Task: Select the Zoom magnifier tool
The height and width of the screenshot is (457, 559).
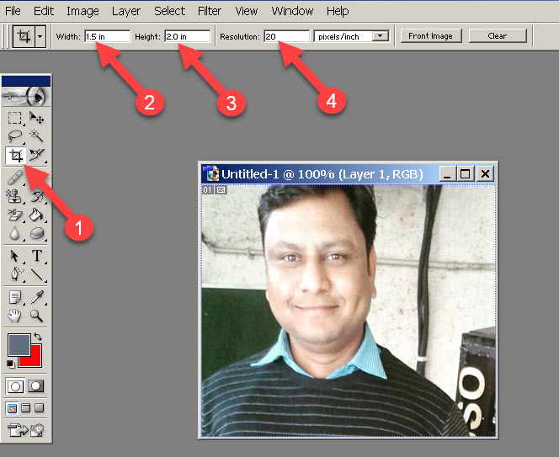Action: [36, 316]
